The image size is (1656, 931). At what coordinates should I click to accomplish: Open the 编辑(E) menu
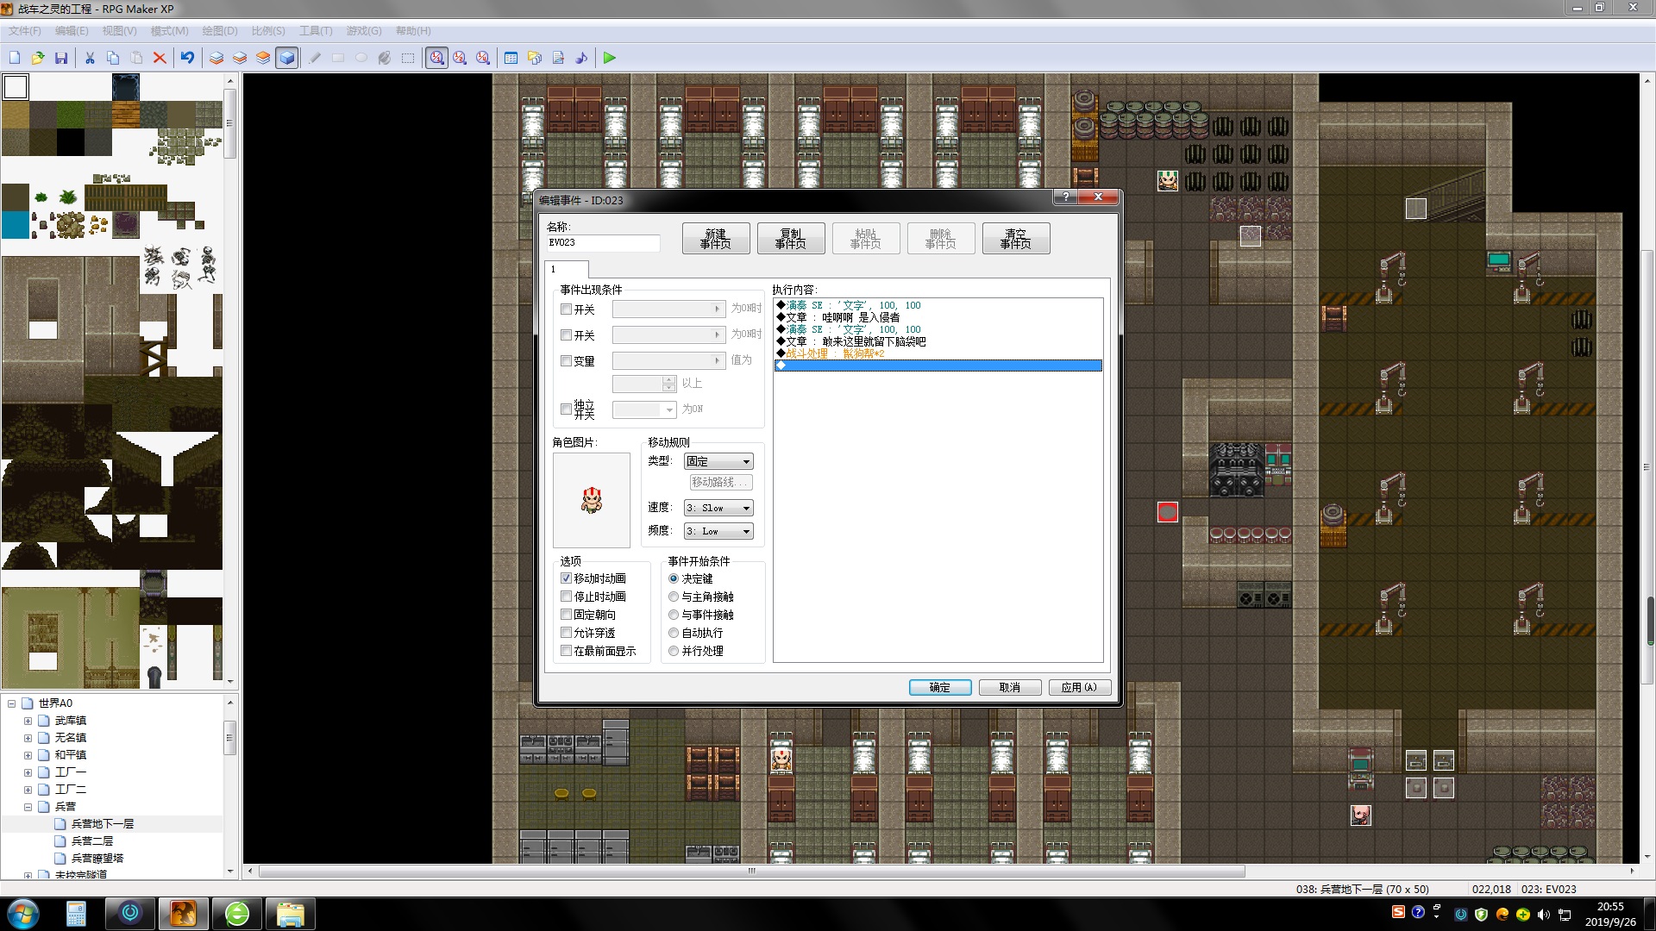coord(72,31)
